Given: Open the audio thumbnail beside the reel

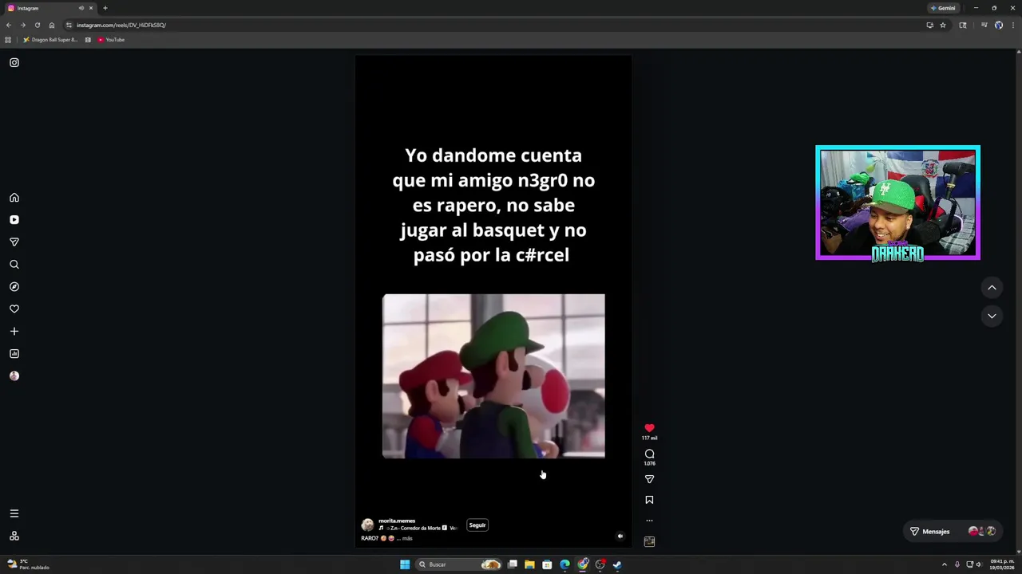Looking at the screenshot, I should (649, 541).
